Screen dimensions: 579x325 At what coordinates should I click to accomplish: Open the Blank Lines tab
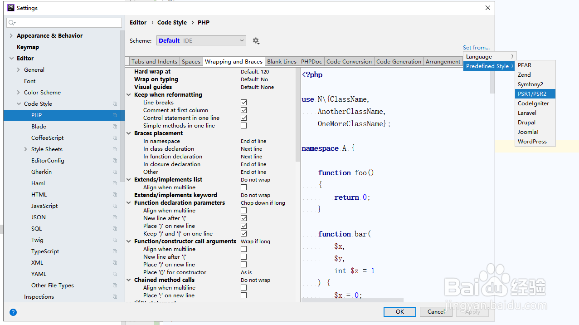tap(282, 62)
